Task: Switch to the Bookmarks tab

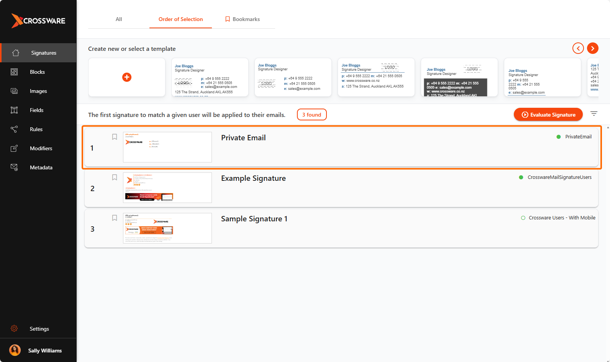Action: point(243,19)
